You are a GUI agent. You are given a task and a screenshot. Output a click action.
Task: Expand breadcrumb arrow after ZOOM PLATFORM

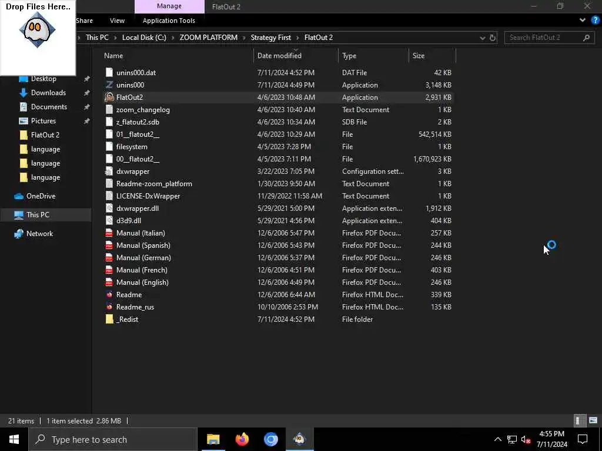[244, 38]
